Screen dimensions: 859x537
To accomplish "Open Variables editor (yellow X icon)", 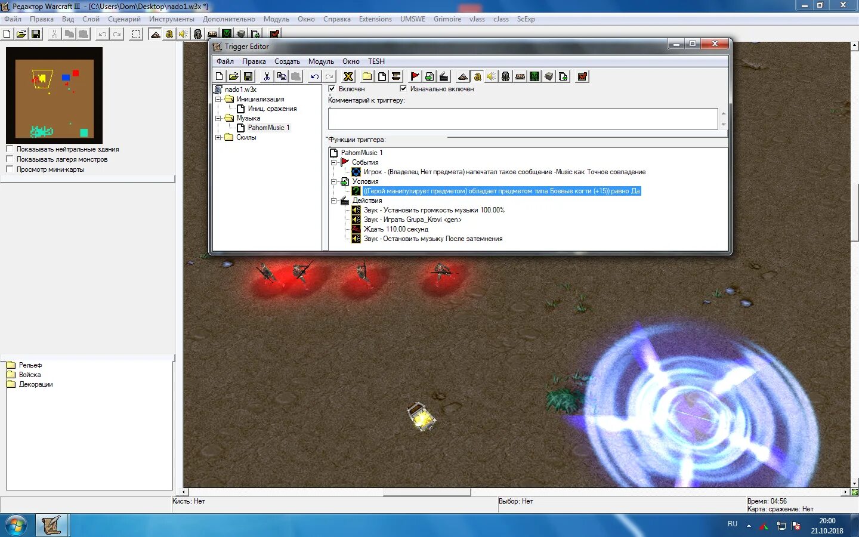I will pyautogui.click(x=348, y=76).
